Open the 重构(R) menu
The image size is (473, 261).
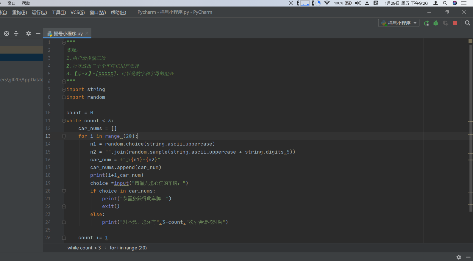(x=19, y=12)
